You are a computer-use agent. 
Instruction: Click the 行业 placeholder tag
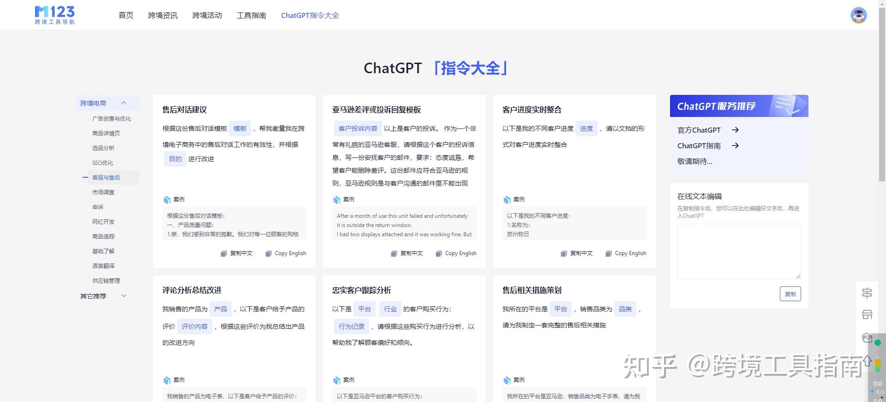click(x=390, y=309)
